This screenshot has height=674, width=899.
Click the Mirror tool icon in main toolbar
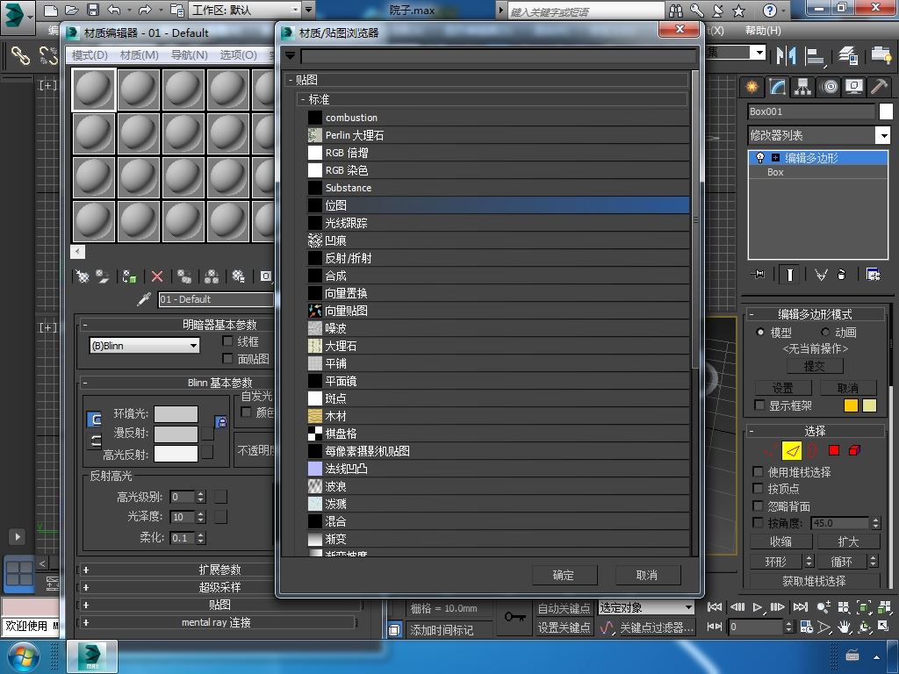(x=786, y=55)
